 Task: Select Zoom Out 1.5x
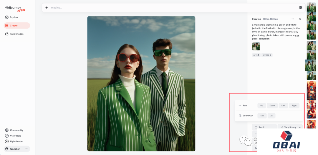262,116
